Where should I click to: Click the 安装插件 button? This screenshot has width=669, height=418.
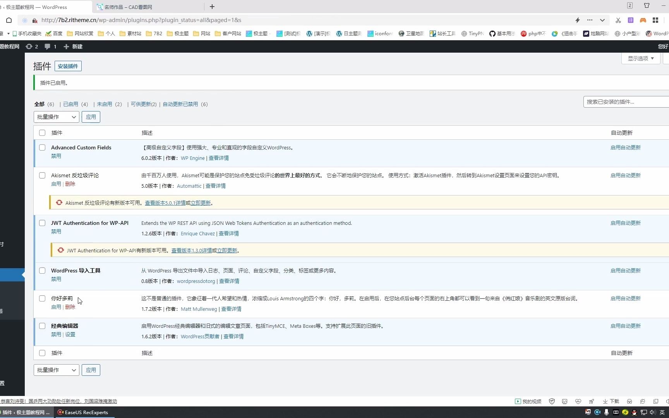click(68, 66)
